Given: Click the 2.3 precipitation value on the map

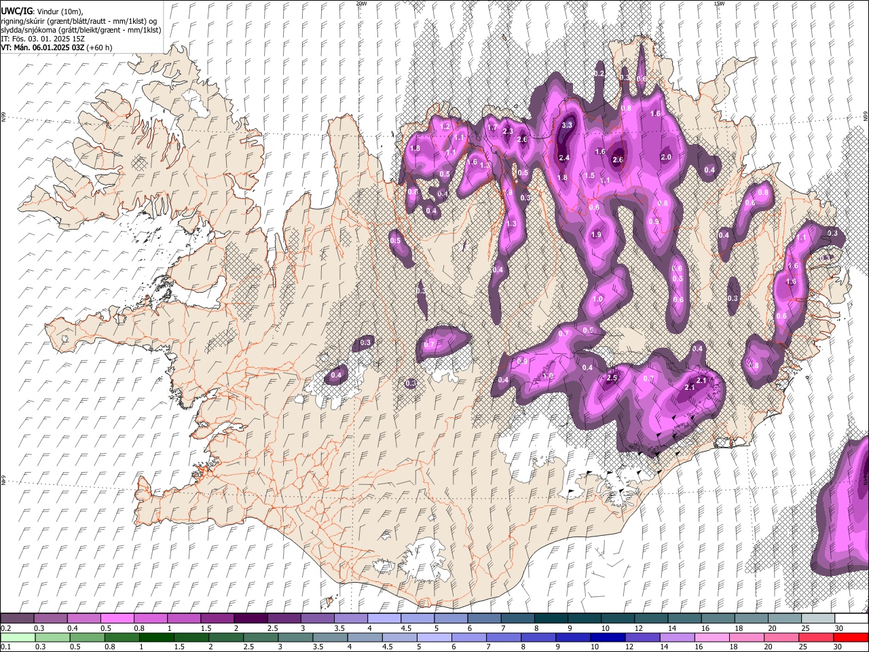Looking at the screenshot, I should (x=508, y=131).
